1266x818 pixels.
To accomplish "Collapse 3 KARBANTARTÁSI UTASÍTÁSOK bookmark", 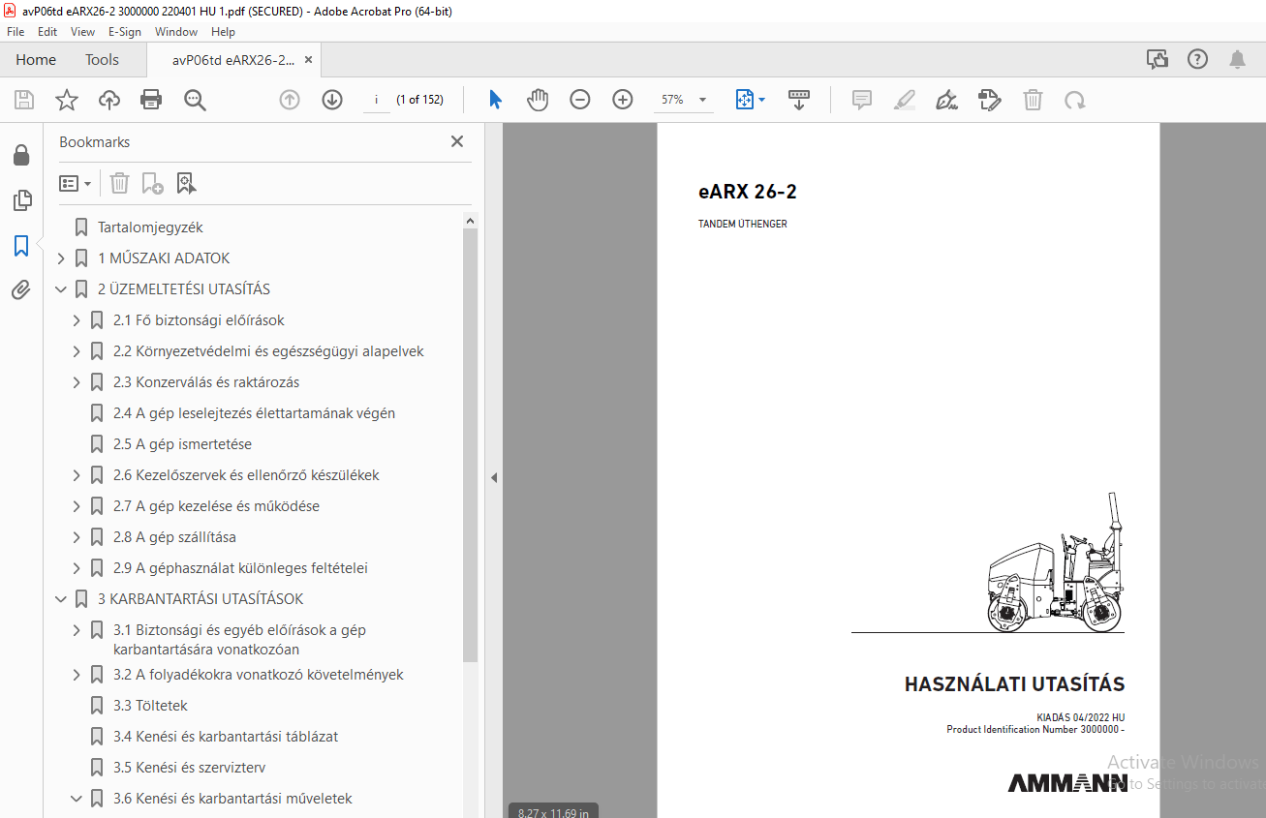I will [61, 599].
